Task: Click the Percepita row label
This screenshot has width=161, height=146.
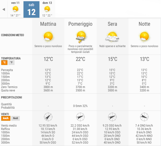Action: pos(7,70)
